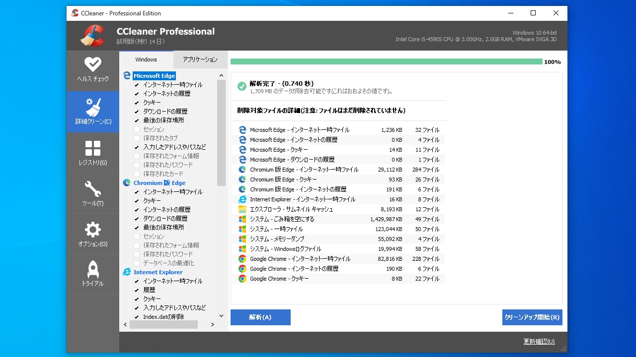Click Windows icon of システム - ごみ箱を空にする
636x357 pixels.
pos(242,219)
